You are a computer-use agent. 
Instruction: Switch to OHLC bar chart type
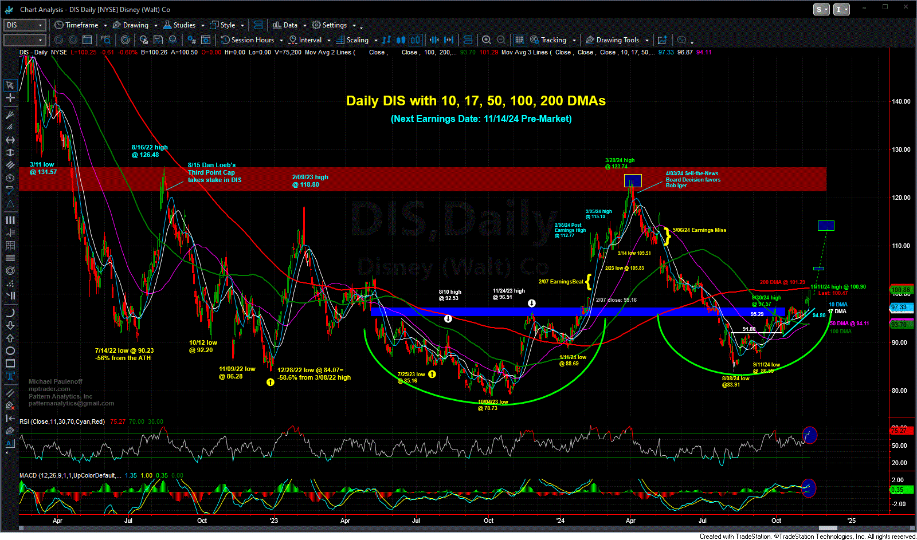pyautogui.click(x=386, y=40)
